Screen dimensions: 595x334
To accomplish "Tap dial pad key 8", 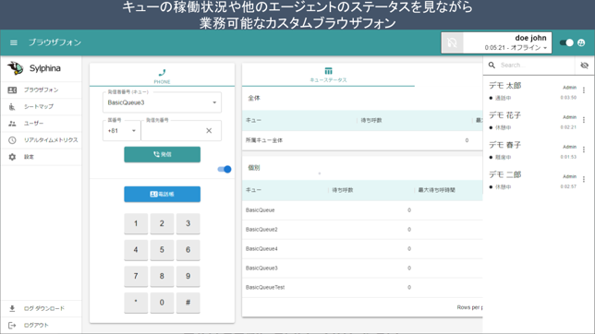I will 162,276.
